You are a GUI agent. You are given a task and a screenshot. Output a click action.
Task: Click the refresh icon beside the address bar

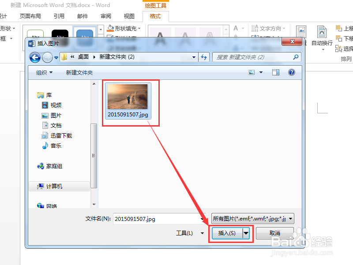pos(203,57)
